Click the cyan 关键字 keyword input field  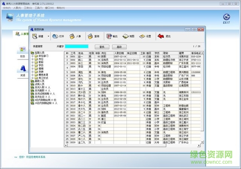[76, 47]
